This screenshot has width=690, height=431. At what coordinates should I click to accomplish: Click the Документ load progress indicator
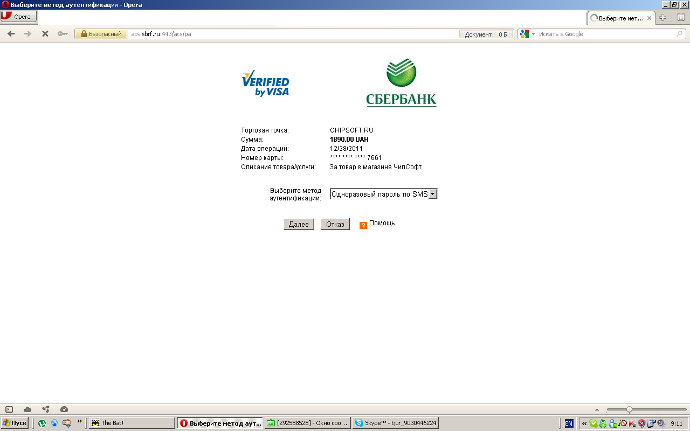tap(486, 34)
